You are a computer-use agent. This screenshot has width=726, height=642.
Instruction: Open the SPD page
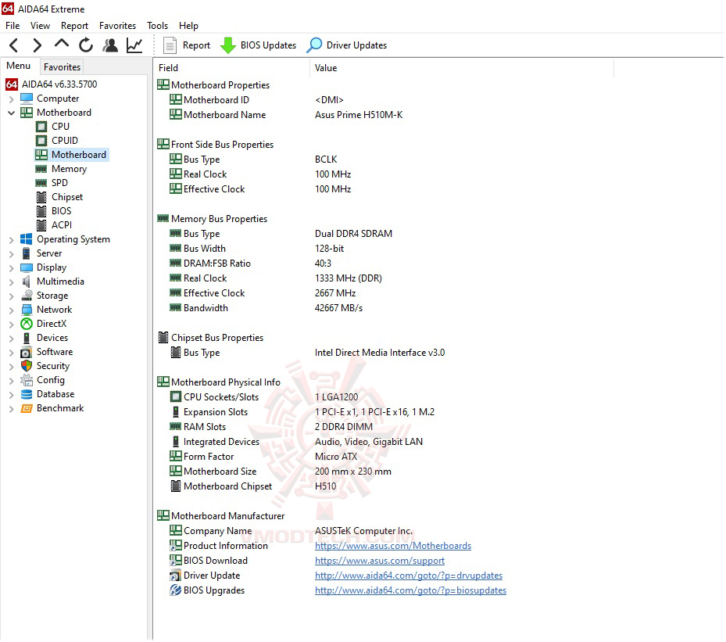tap(52, 183)
